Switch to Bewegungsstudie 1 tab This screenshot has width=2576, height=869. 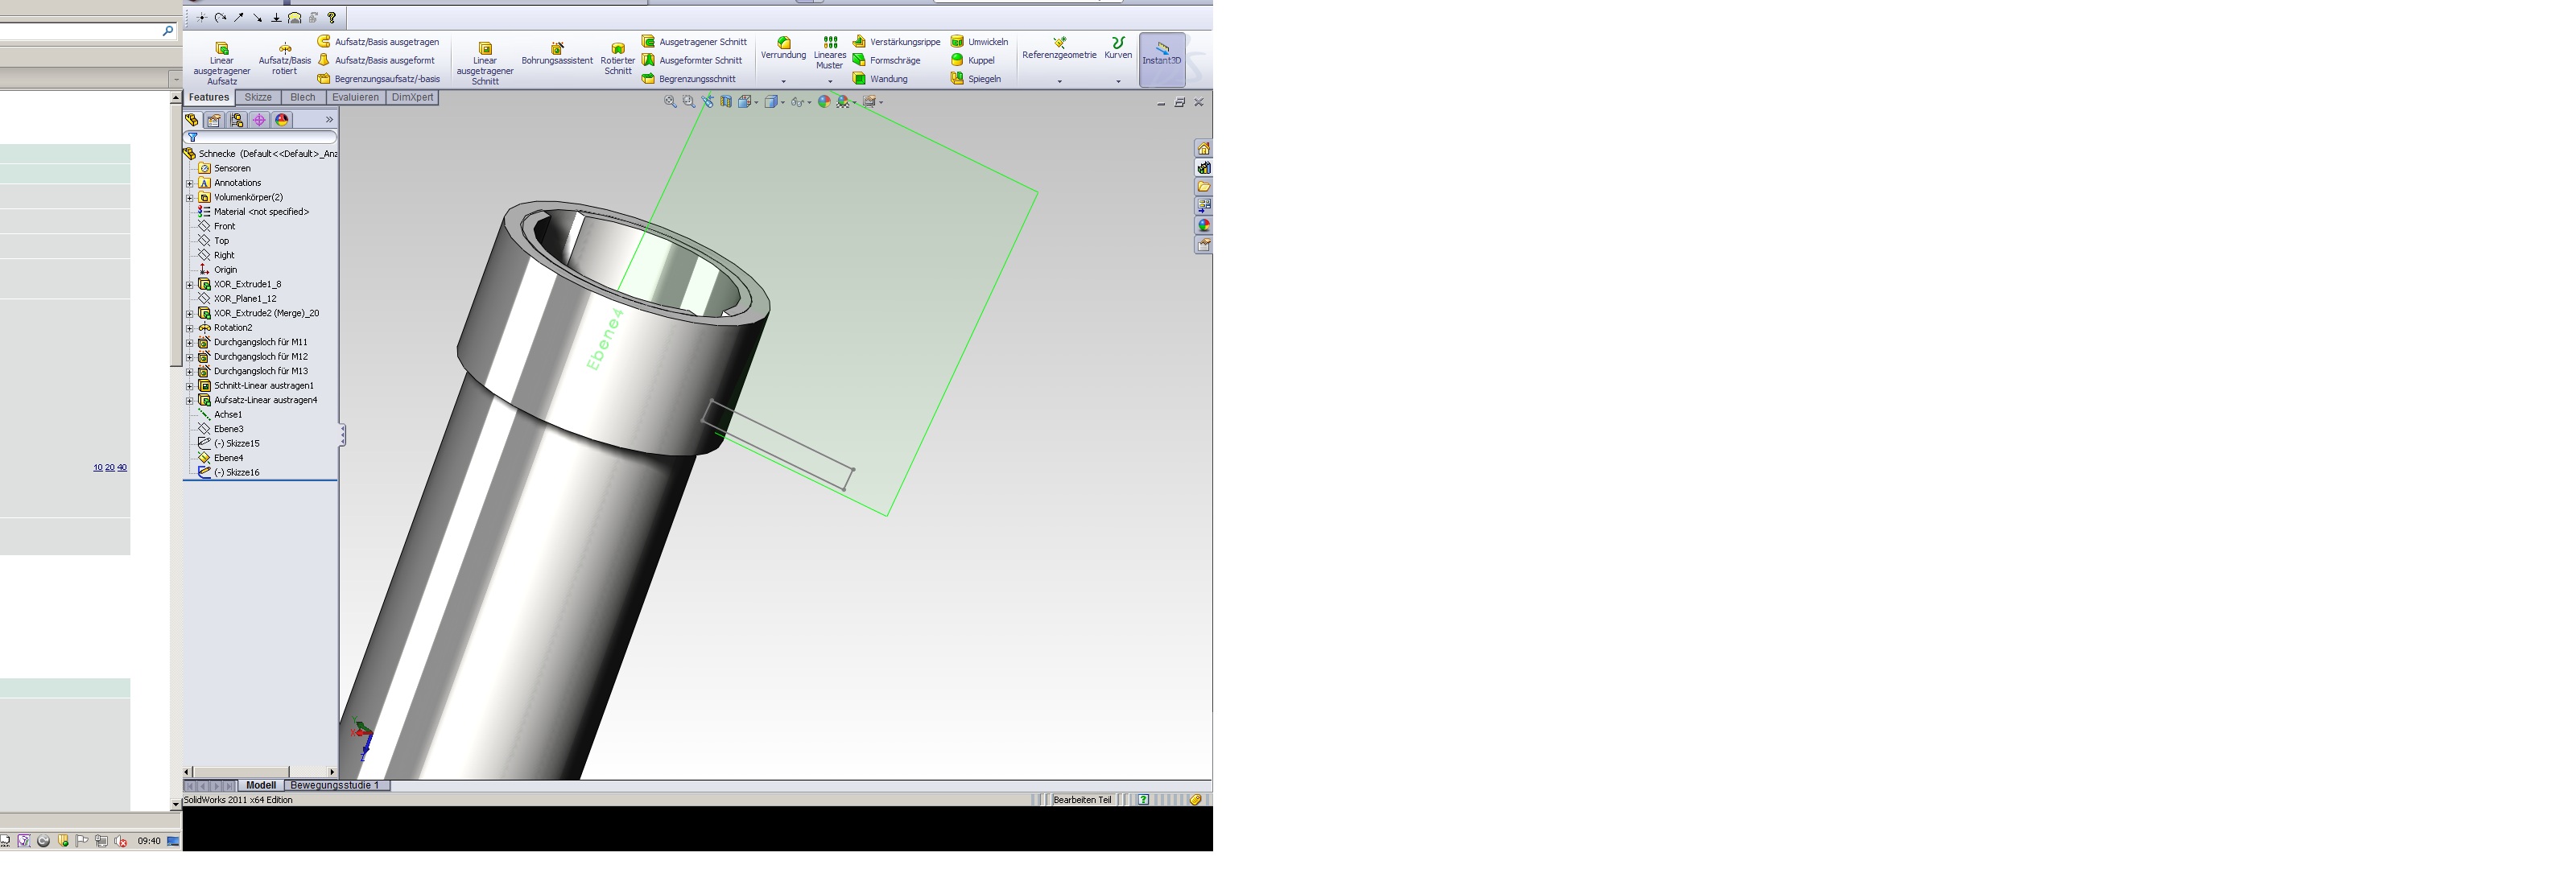point(335,786)
